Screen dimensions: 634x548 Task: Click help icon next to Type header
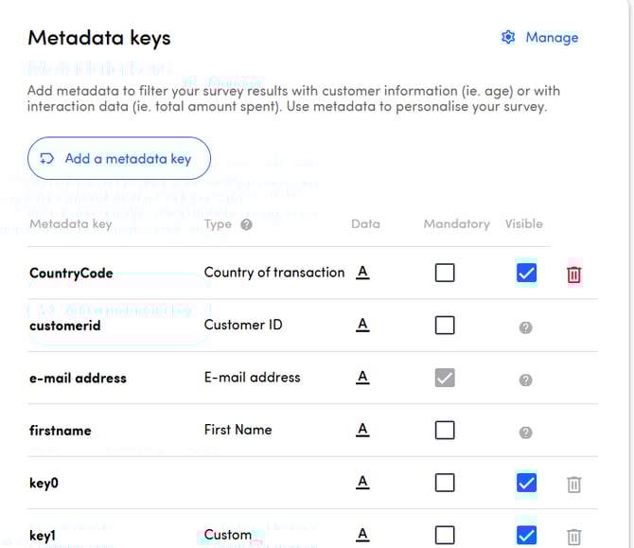(x=246, y=225)
